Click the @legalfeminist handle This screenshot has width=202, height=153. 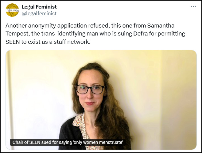tap(39, 13)
